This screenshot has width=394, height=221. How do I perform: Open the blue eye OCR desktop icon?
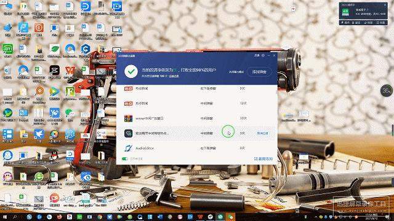click(x=86, y=177)
